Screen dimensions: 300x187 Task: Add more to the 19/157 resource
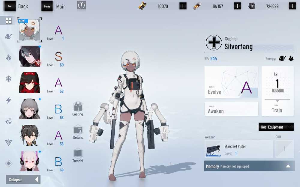point(238,6)
